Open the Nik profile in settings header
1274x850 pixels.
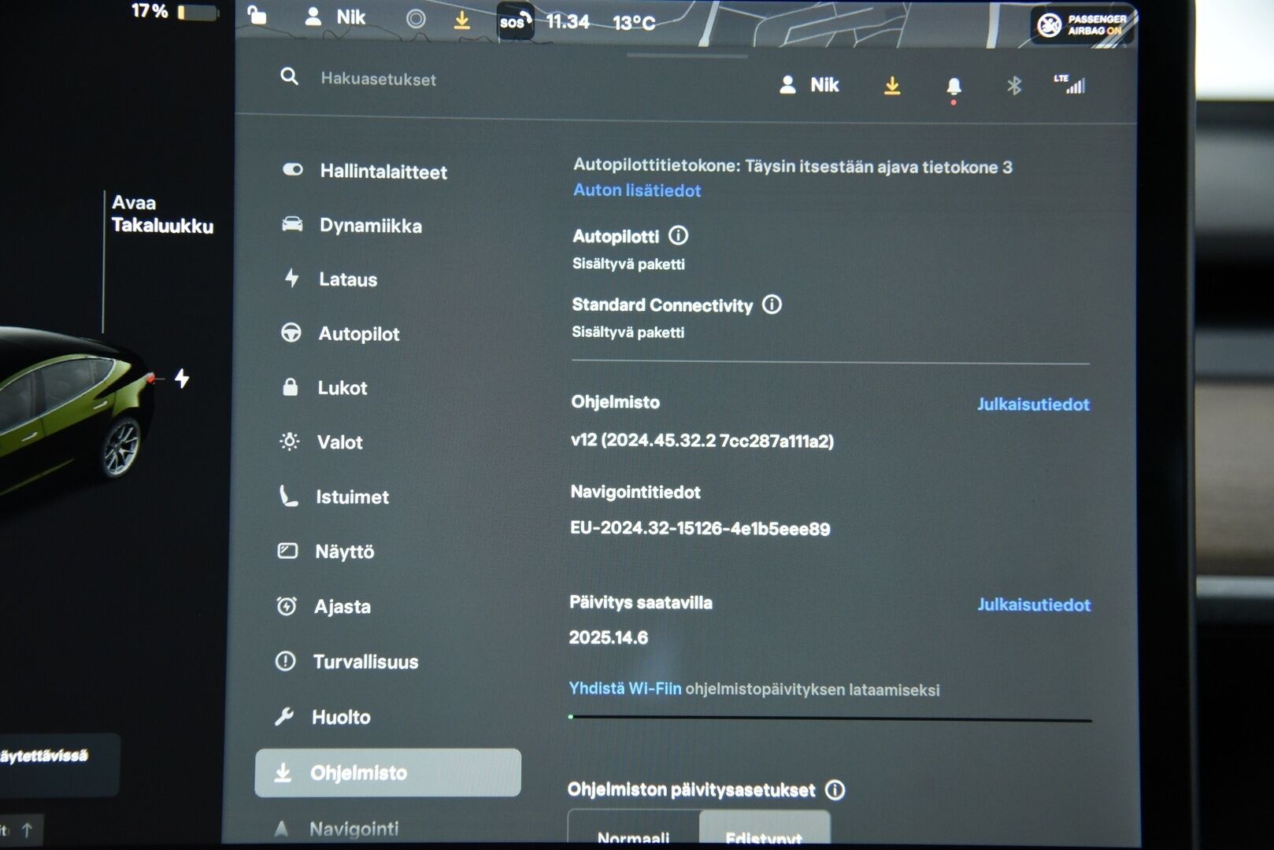809,85
